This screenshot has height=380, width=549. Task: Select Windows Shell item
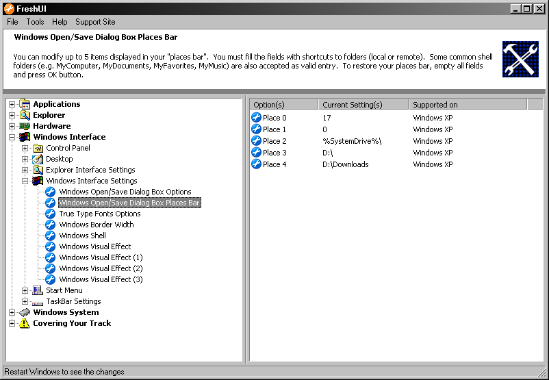coord(82,236)
